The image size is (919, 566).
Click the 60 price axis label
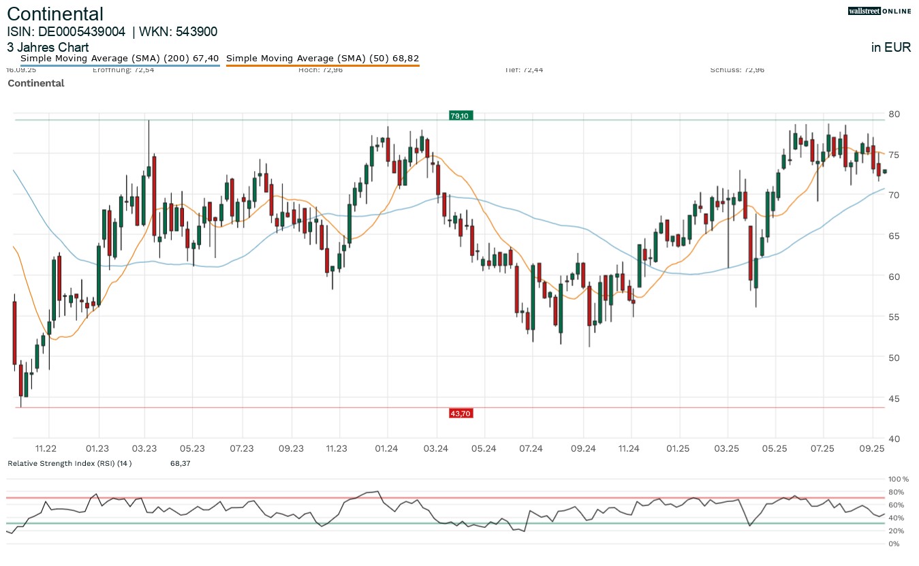click(894, 277)
